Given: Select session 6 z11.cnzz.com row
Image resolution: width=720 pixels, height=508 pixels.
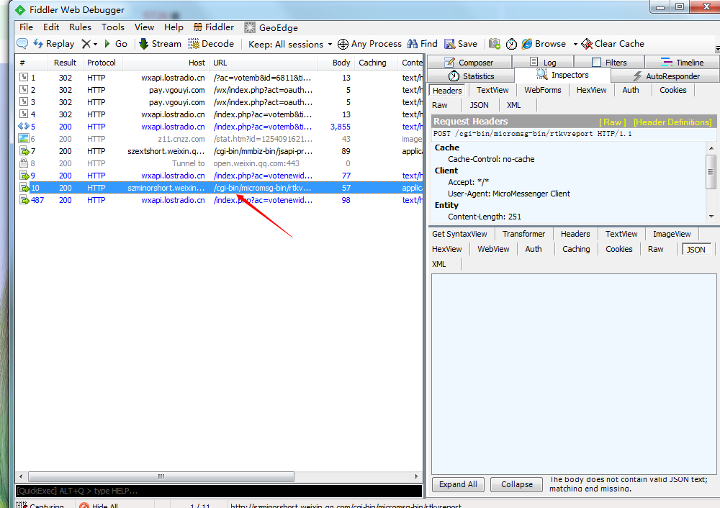Looking at the screenshot, I should click(219, 139).
